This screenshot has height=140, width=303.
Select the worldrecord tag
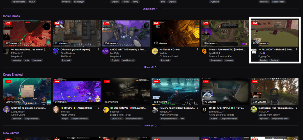[128, 60]
